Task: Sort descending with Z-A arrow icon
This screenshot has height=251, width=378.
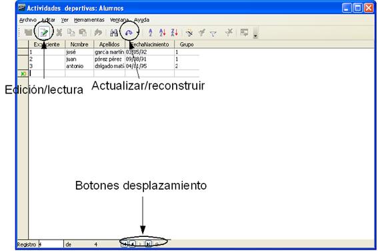Action: (x=174, y=32)
